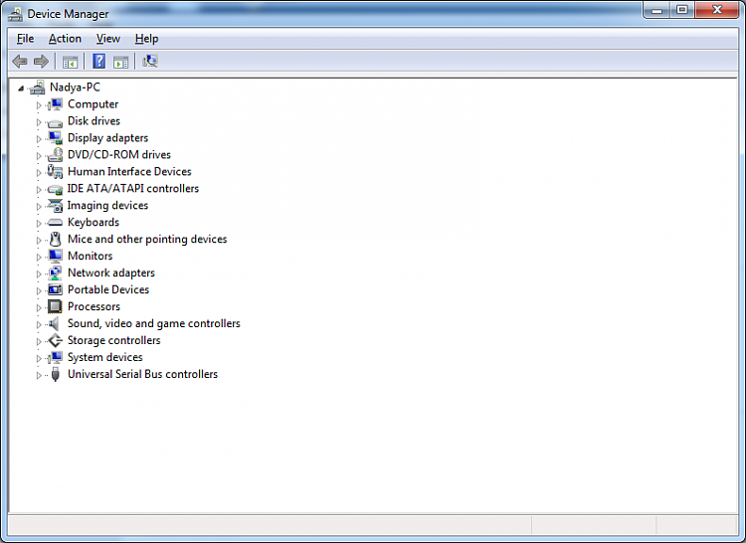Click the Monitors icon
This screenshot has width=746, height=543.
point(55,257)
